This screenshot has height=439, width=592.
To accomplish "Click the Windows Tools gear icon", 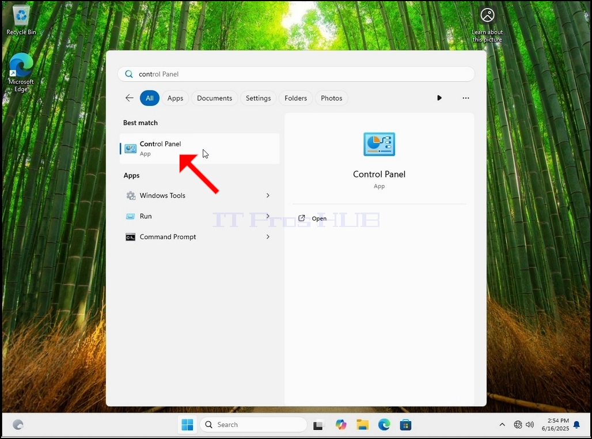I will [x=131, y=195].
